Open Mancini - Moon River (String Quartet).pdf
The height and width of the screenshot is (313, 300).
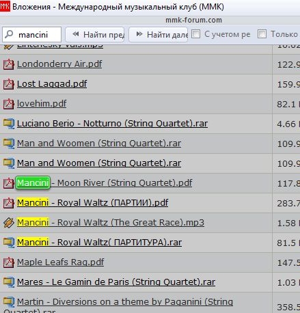[x=105, y=183]
